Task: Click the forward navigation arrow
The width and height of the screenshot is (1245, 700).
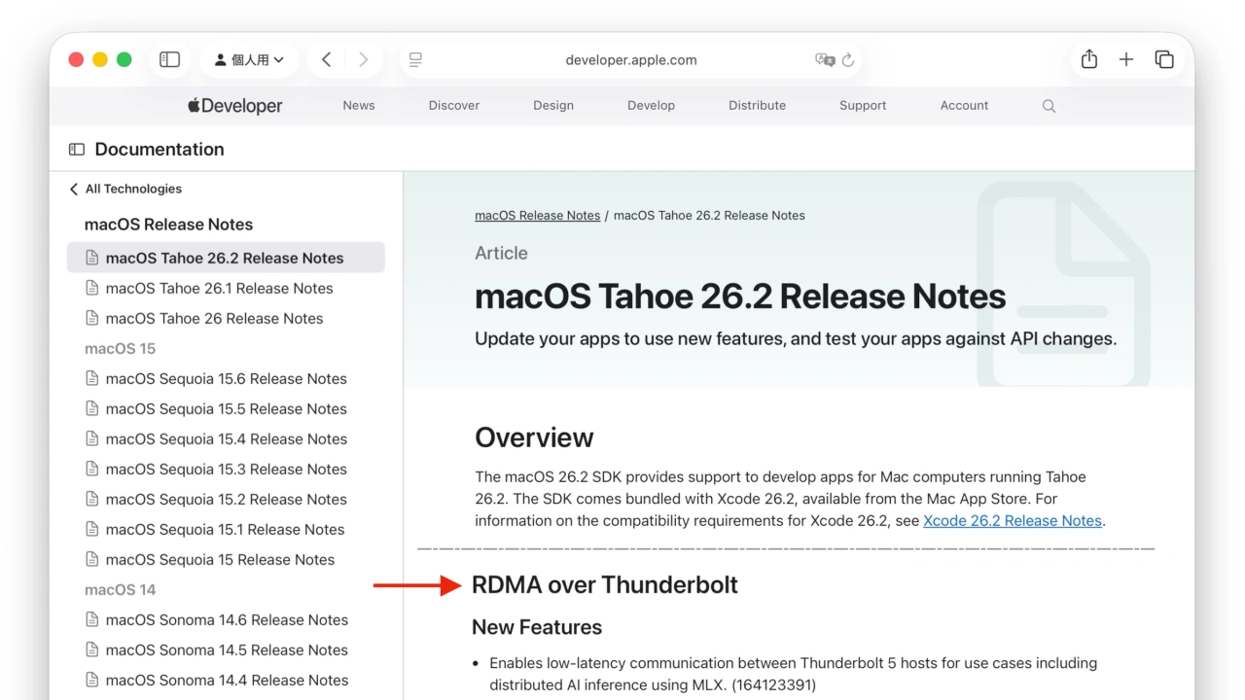Action: tap(363, 59)
